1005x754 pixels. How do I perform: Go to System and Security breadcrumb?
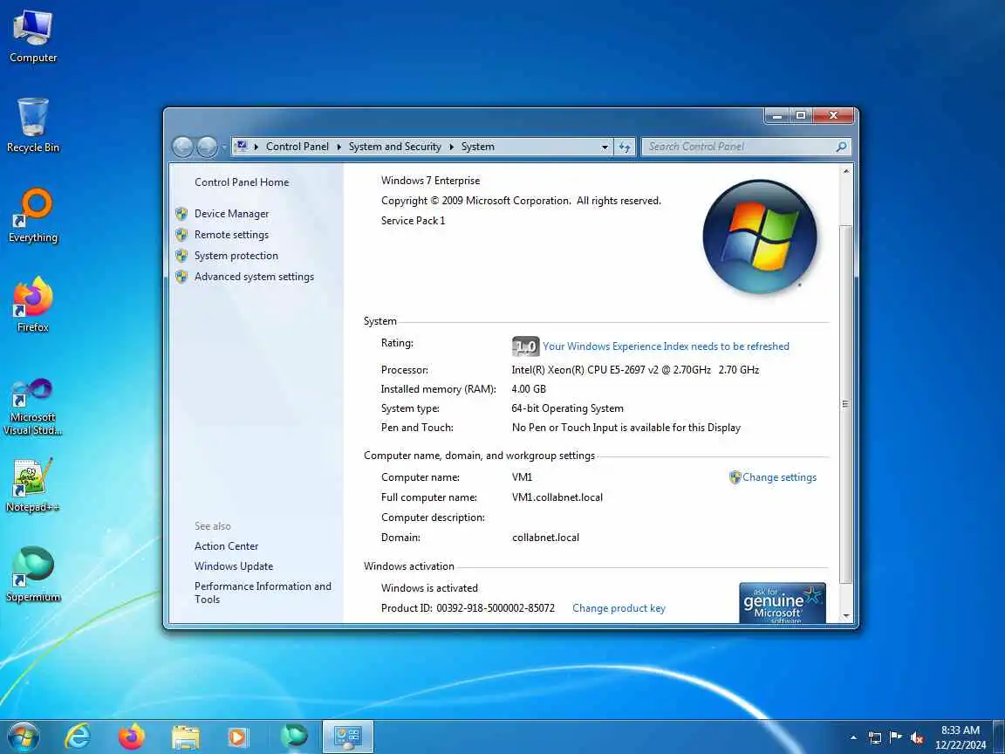395,147
